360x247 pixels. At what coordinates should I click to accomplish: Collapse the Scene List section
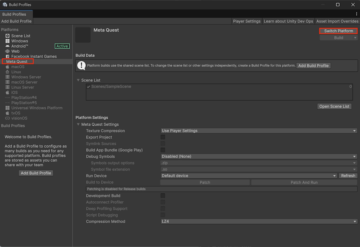tap(78, 80)
